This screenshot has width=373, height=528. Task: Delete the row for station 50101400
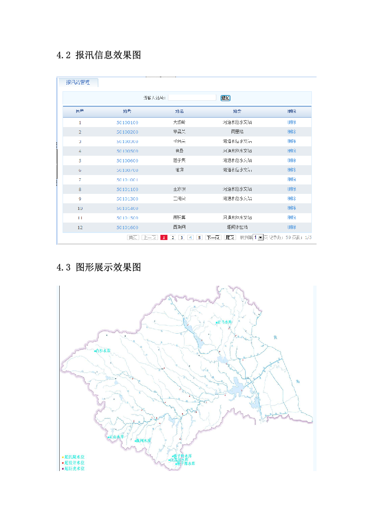coord(292,208)
